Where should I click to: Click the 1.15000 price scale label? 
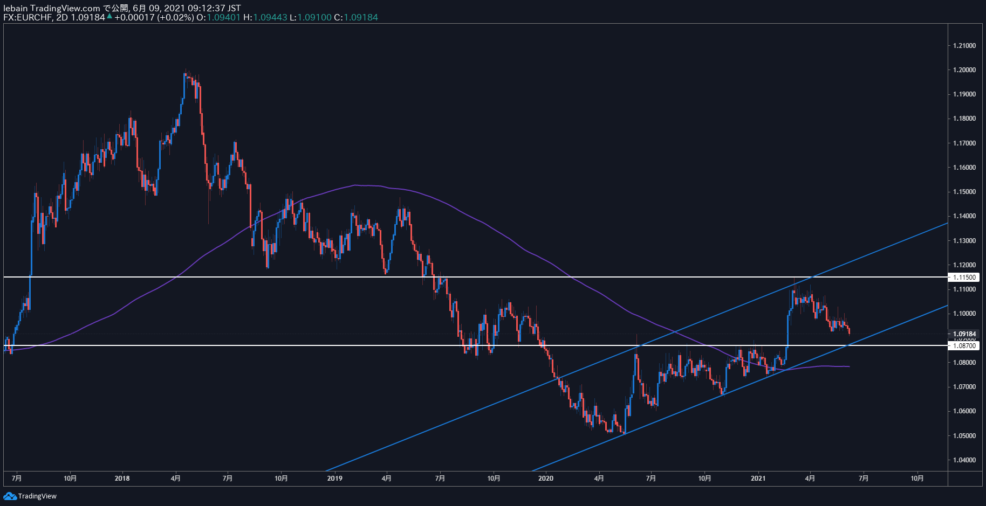pos(964,192)
